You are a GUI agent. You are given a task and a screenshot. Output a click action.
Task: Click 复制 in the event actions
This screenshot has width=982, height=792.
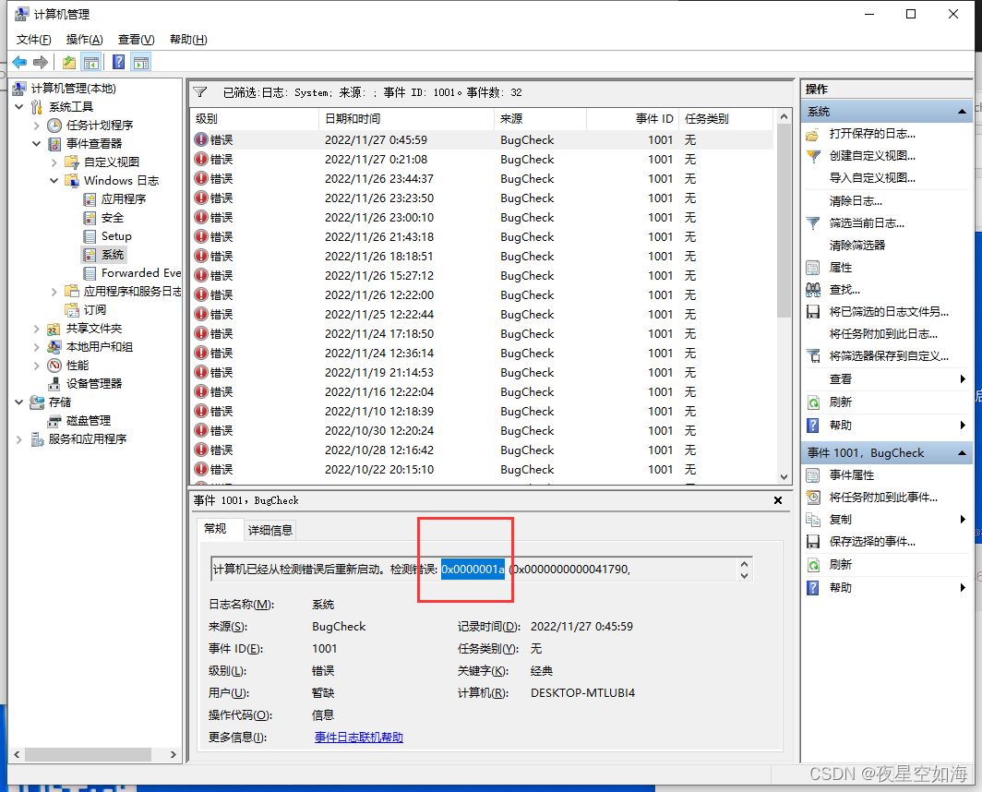(841, 520)
